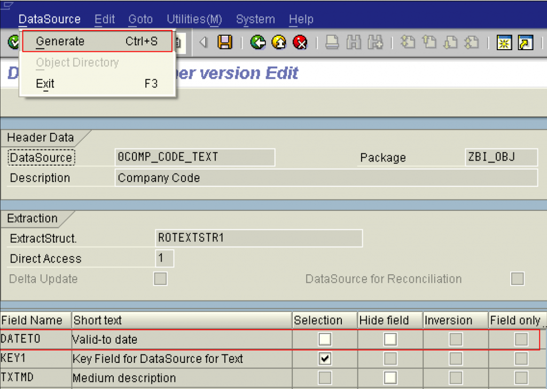Click the Valid-to date short text
547x389 pixels.
[105, 339]
